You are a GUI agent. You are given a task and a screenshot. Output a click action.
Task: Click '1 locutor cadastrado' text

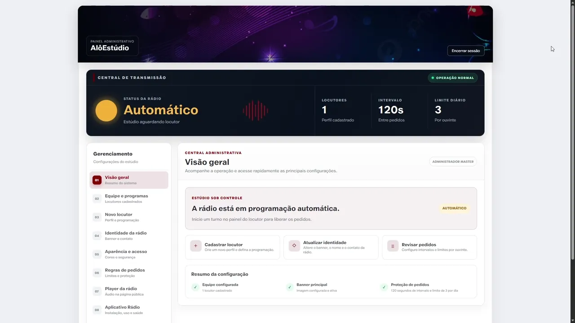[x=217, y=291]
